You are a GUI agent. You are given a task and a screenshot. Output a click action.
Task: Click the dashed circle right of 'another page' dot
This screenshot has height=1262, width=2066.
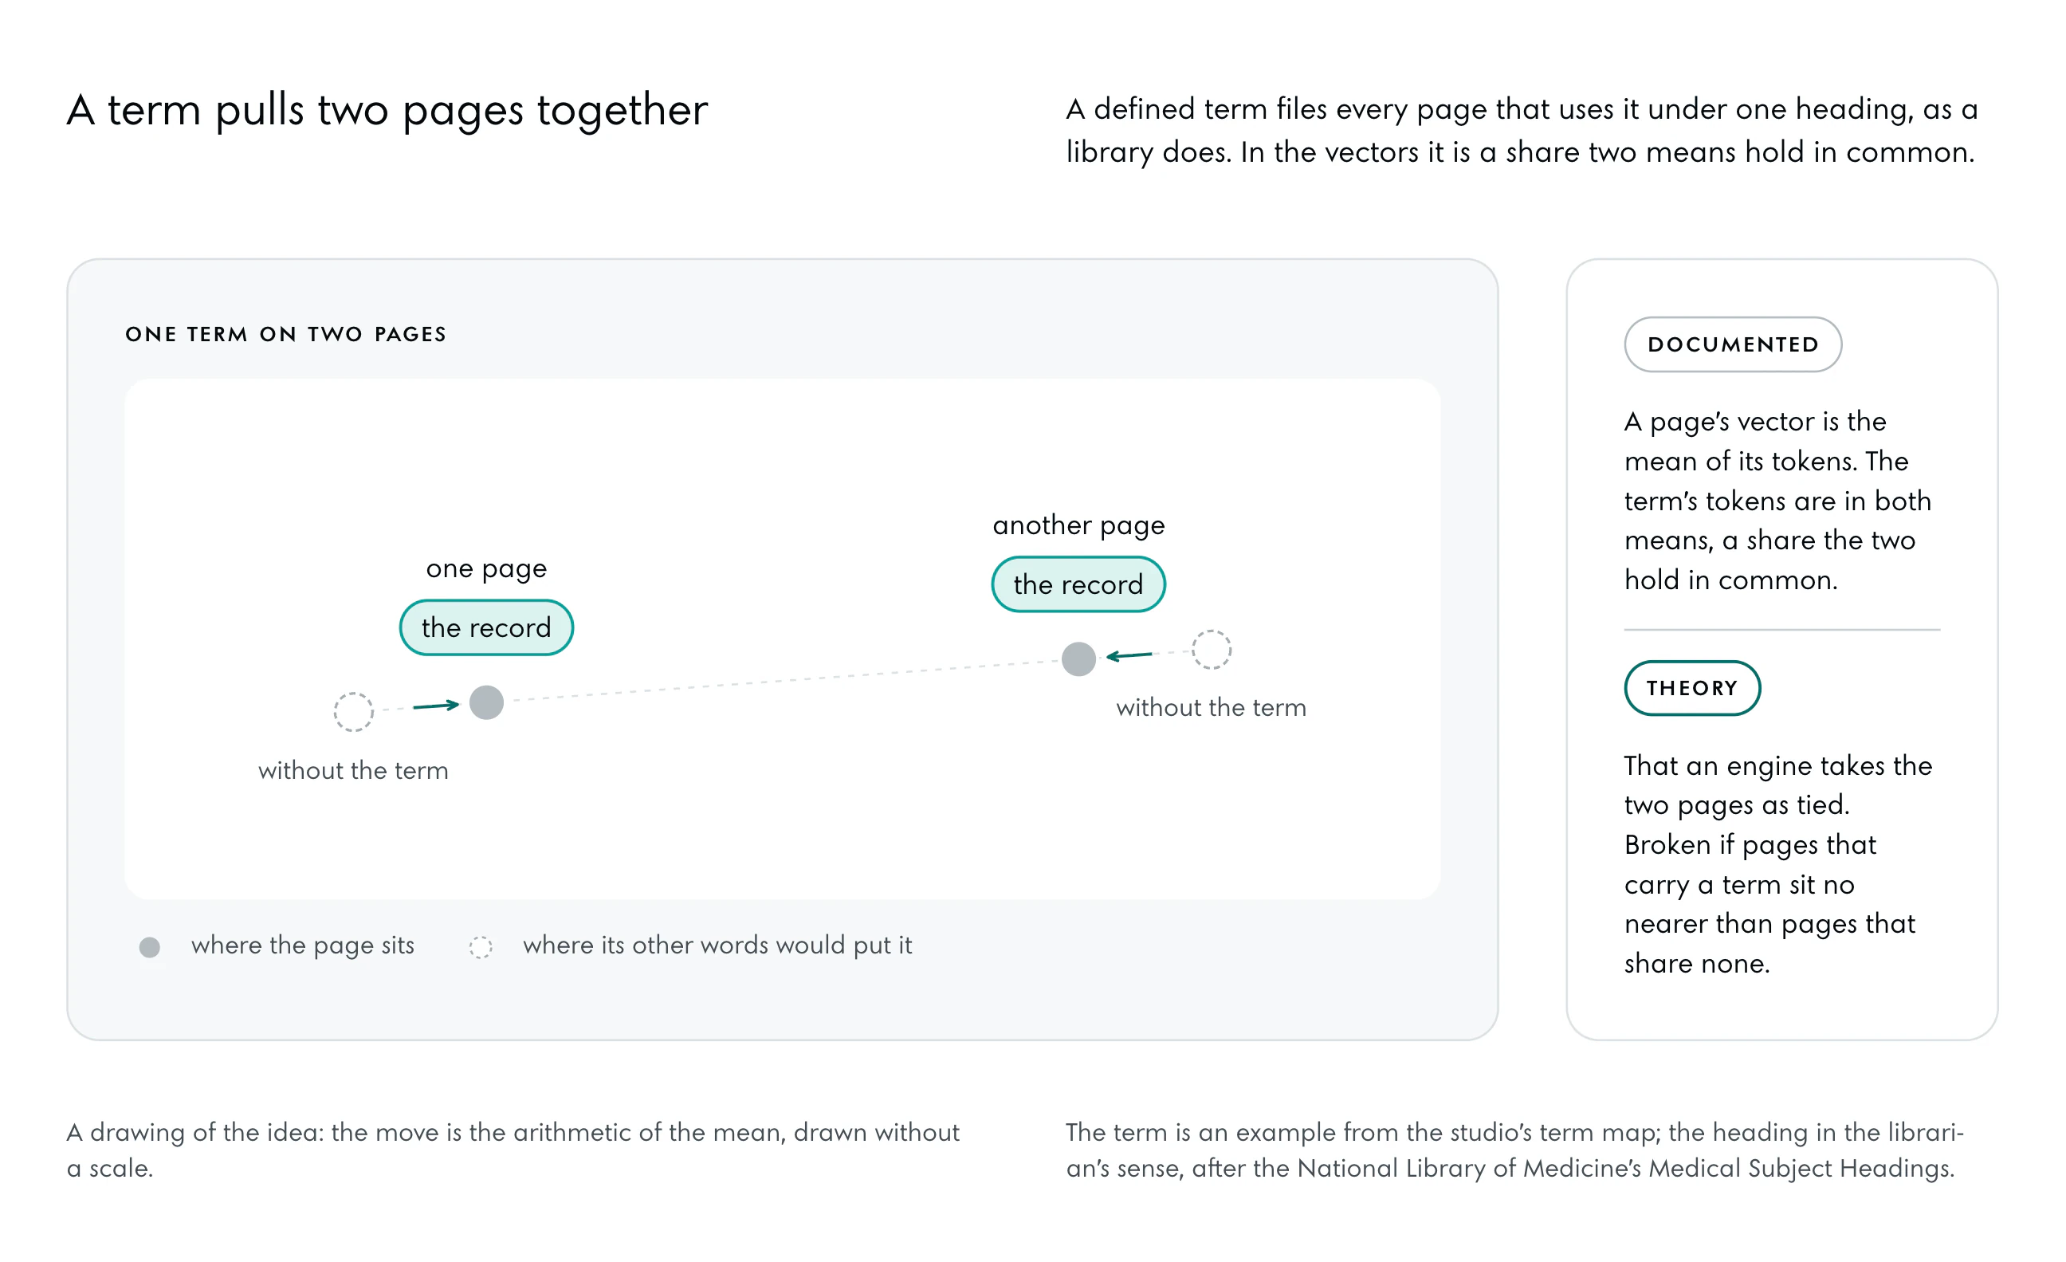point(1211,649)
